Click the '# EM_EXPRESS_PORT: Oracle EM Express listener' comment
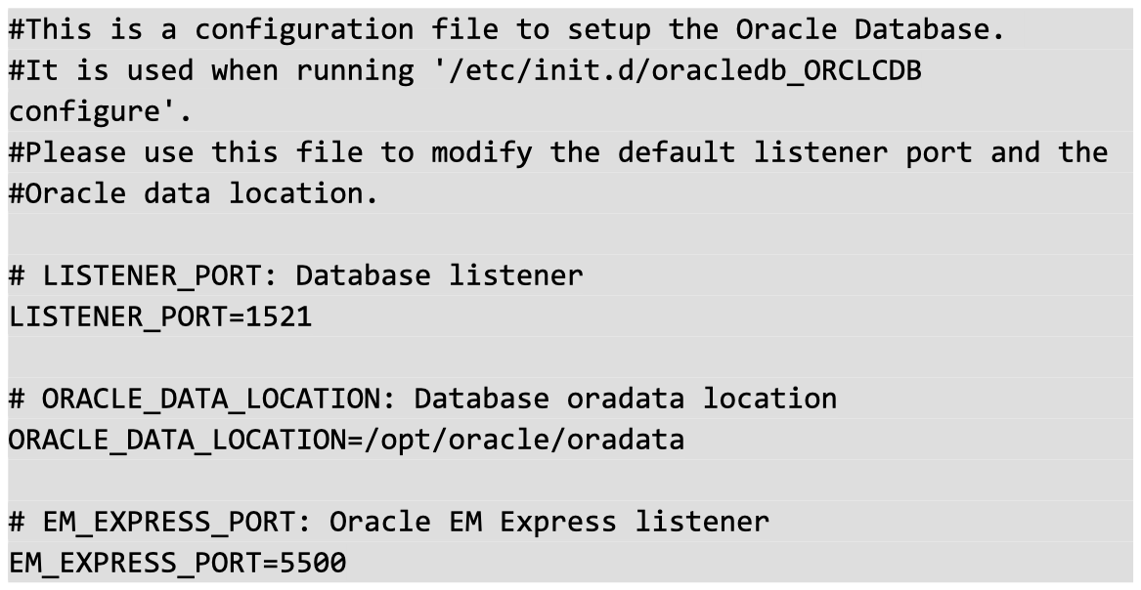1141x590 pixels. 388,522
